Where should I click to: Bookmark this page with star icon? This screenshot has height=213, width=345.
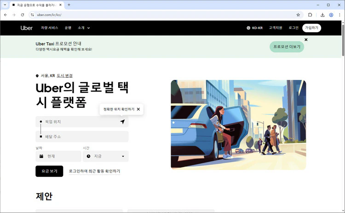298,15
